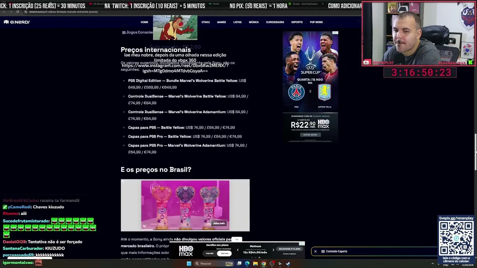Click 'Capas para PS5 Pro' Adamantium item
The height and width of the screenshot is (268, 477).
(x=187, y=149)
